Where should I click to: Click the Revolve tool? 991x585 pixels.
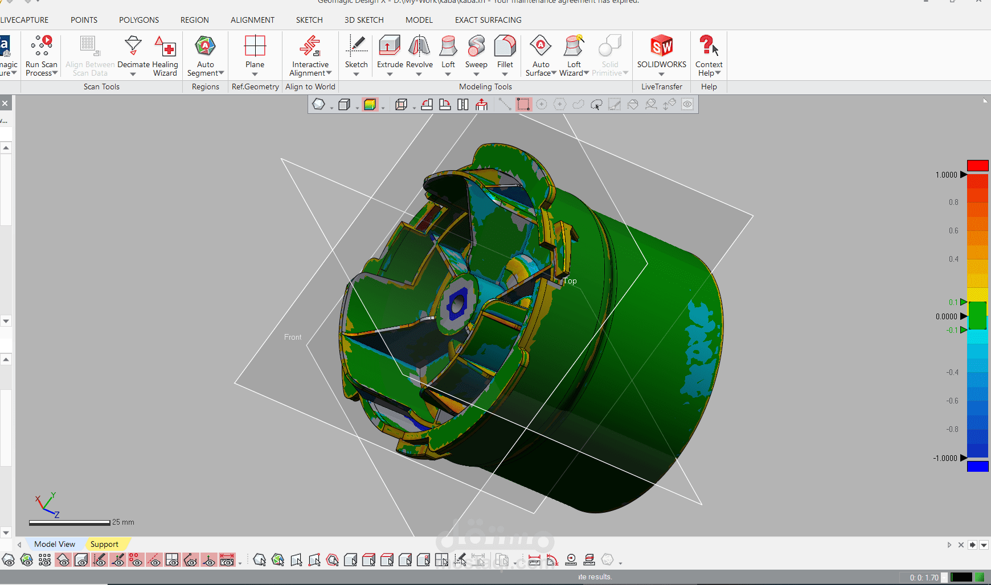coord(419,54)
